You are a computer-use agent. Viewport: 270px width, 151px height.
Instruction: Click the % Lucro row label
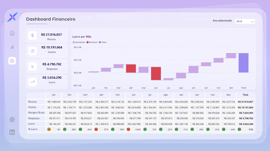[x=33, y=129]
